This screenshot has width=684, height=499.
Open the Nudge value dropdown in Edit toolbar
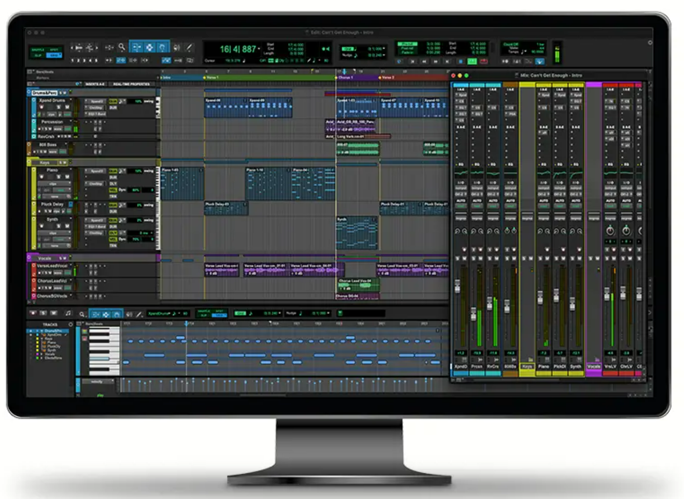point(383,55)
